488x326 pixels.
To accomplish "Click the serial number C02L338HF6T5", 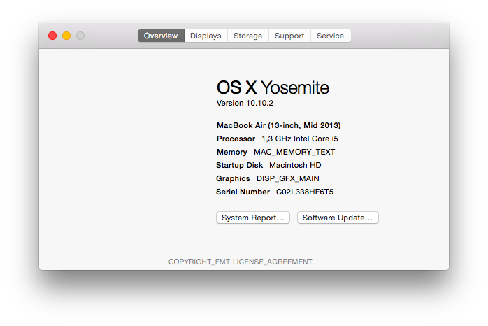I will [305, 192].
